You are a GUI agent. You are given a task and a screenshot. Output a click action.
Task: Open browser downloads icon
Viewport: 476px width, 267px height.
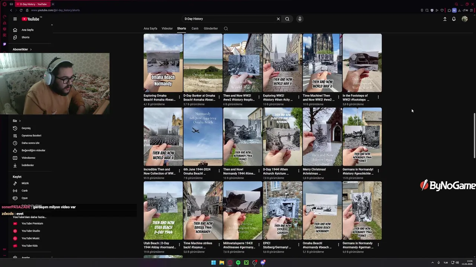click(x=459, y=10)
